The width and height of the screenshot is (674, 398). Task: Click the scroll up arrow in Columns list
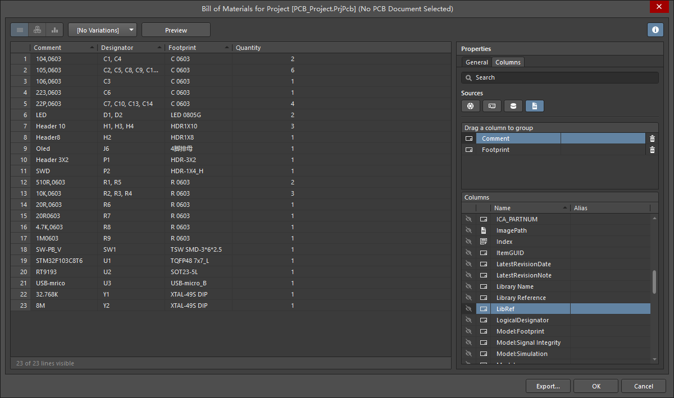point(654,217)
